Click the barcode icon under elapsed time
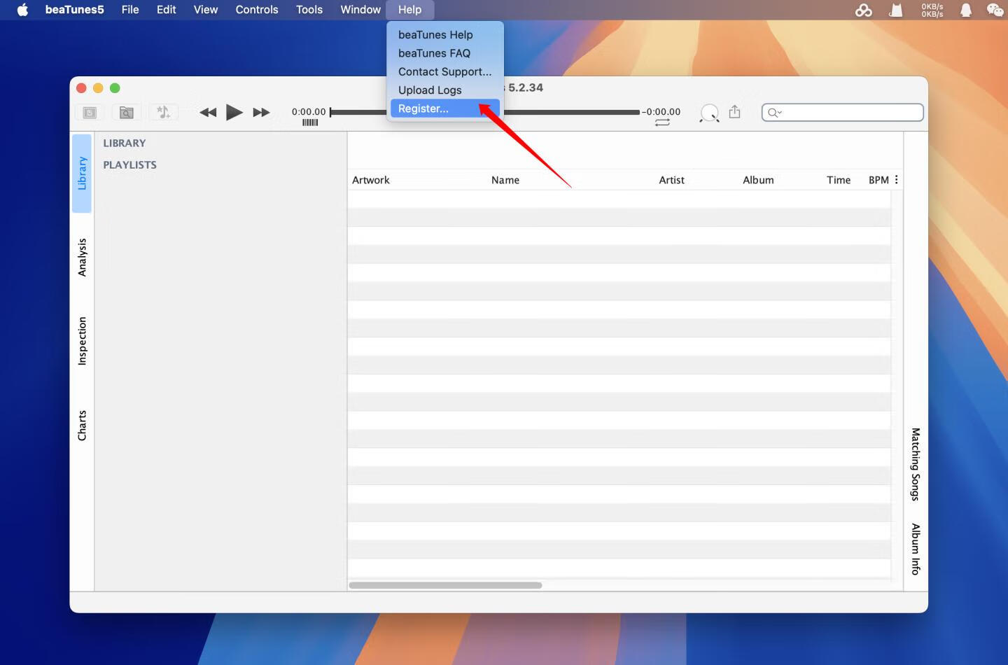The width and height of the screenshot is (1008, 665). click(x=310, y=122)
